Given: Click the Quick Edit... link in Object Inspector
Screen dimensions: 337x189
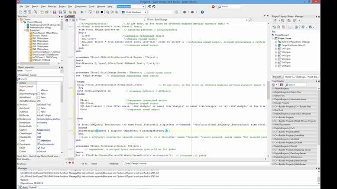Looking at the screenshot, I should click(22, 156).
